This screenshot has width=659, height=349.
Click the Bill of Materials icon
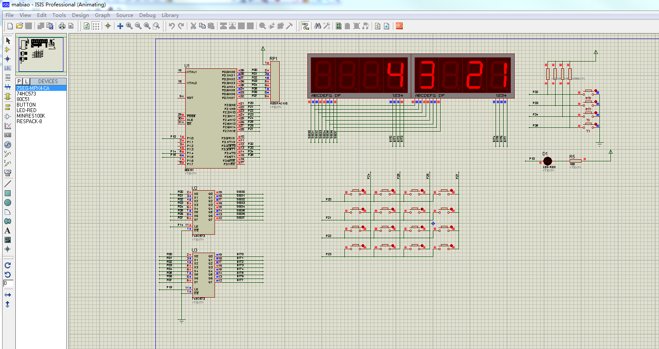(378, 26)
